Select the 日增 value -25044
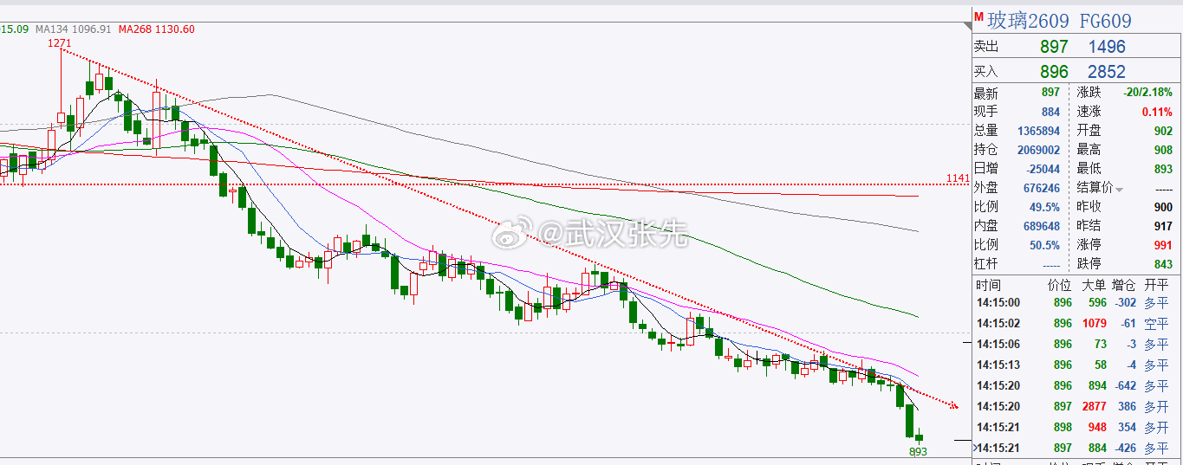The width and height of the screenshot is (1183, 465). pyautogui.click(x=1043, y=169)
